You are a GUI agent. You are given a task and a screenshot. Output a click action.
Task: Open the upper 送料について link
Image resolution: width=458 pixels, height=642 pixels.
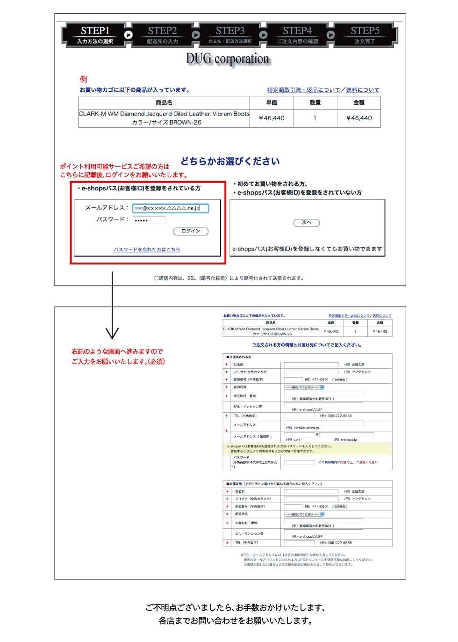363,90
